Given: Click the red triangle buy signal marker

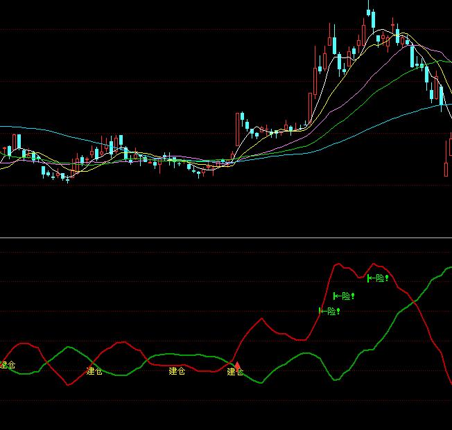Looking at the screenshot, I should 237,366.
